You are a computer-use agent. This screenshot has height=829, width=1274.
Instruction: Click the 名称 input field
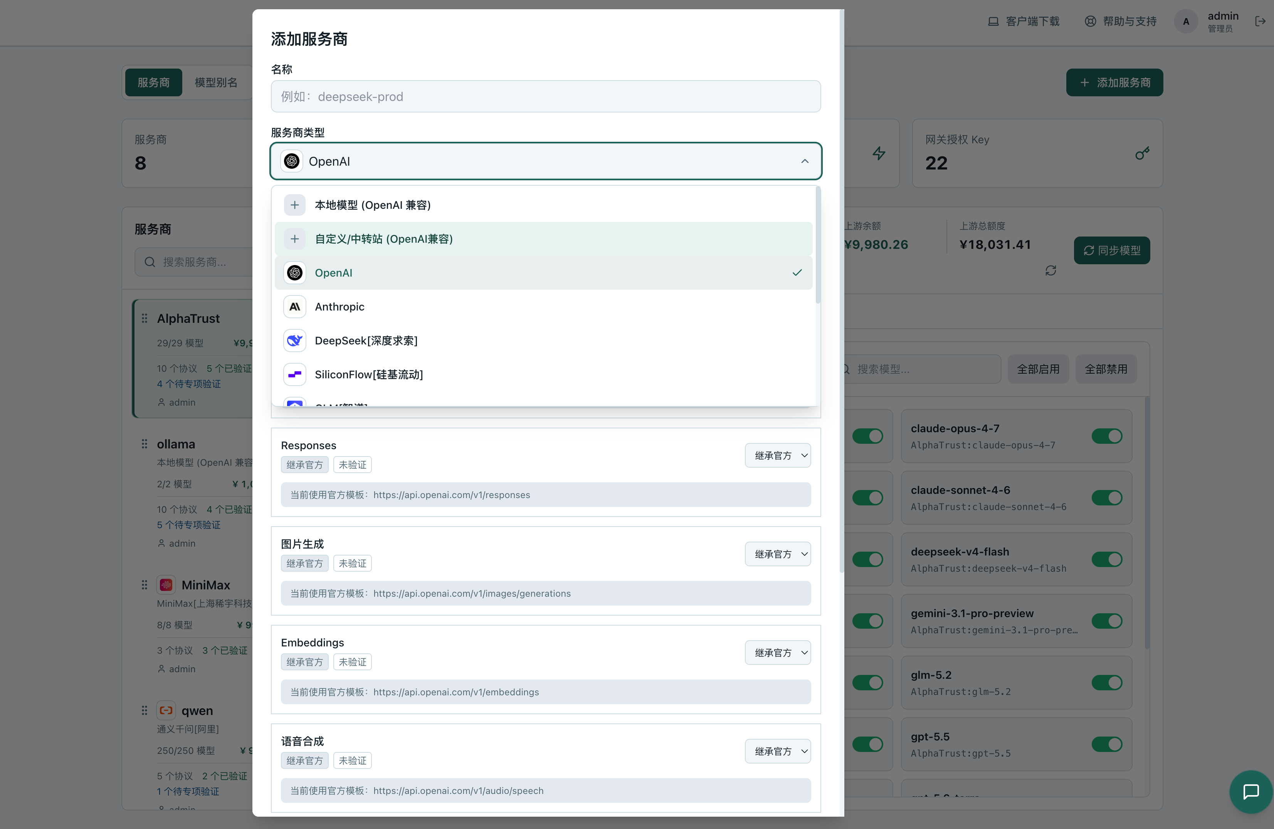[546, 96]
